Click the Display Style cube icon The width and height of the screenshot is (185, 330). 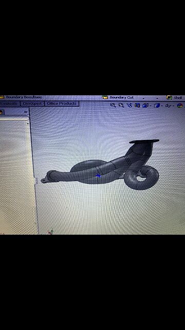click(157, 105)
